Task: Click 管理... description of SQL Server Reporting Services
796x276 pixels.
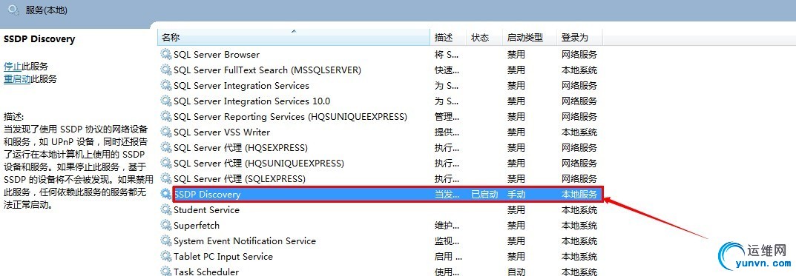Action: (447, 116)
